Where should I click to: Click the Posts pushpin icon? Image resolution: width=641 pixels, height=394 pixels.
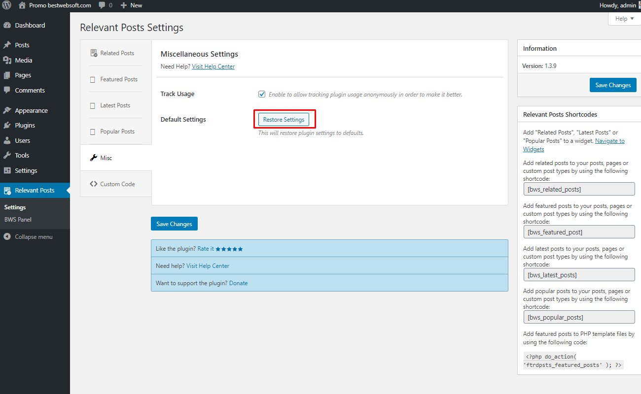tap(7, 45)
